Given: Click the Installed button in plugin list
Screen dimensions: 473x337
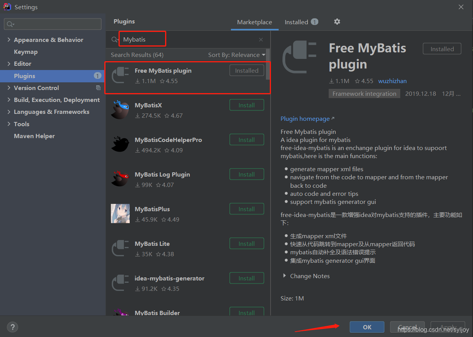Looking at the screenshot, I should point(247,70).
